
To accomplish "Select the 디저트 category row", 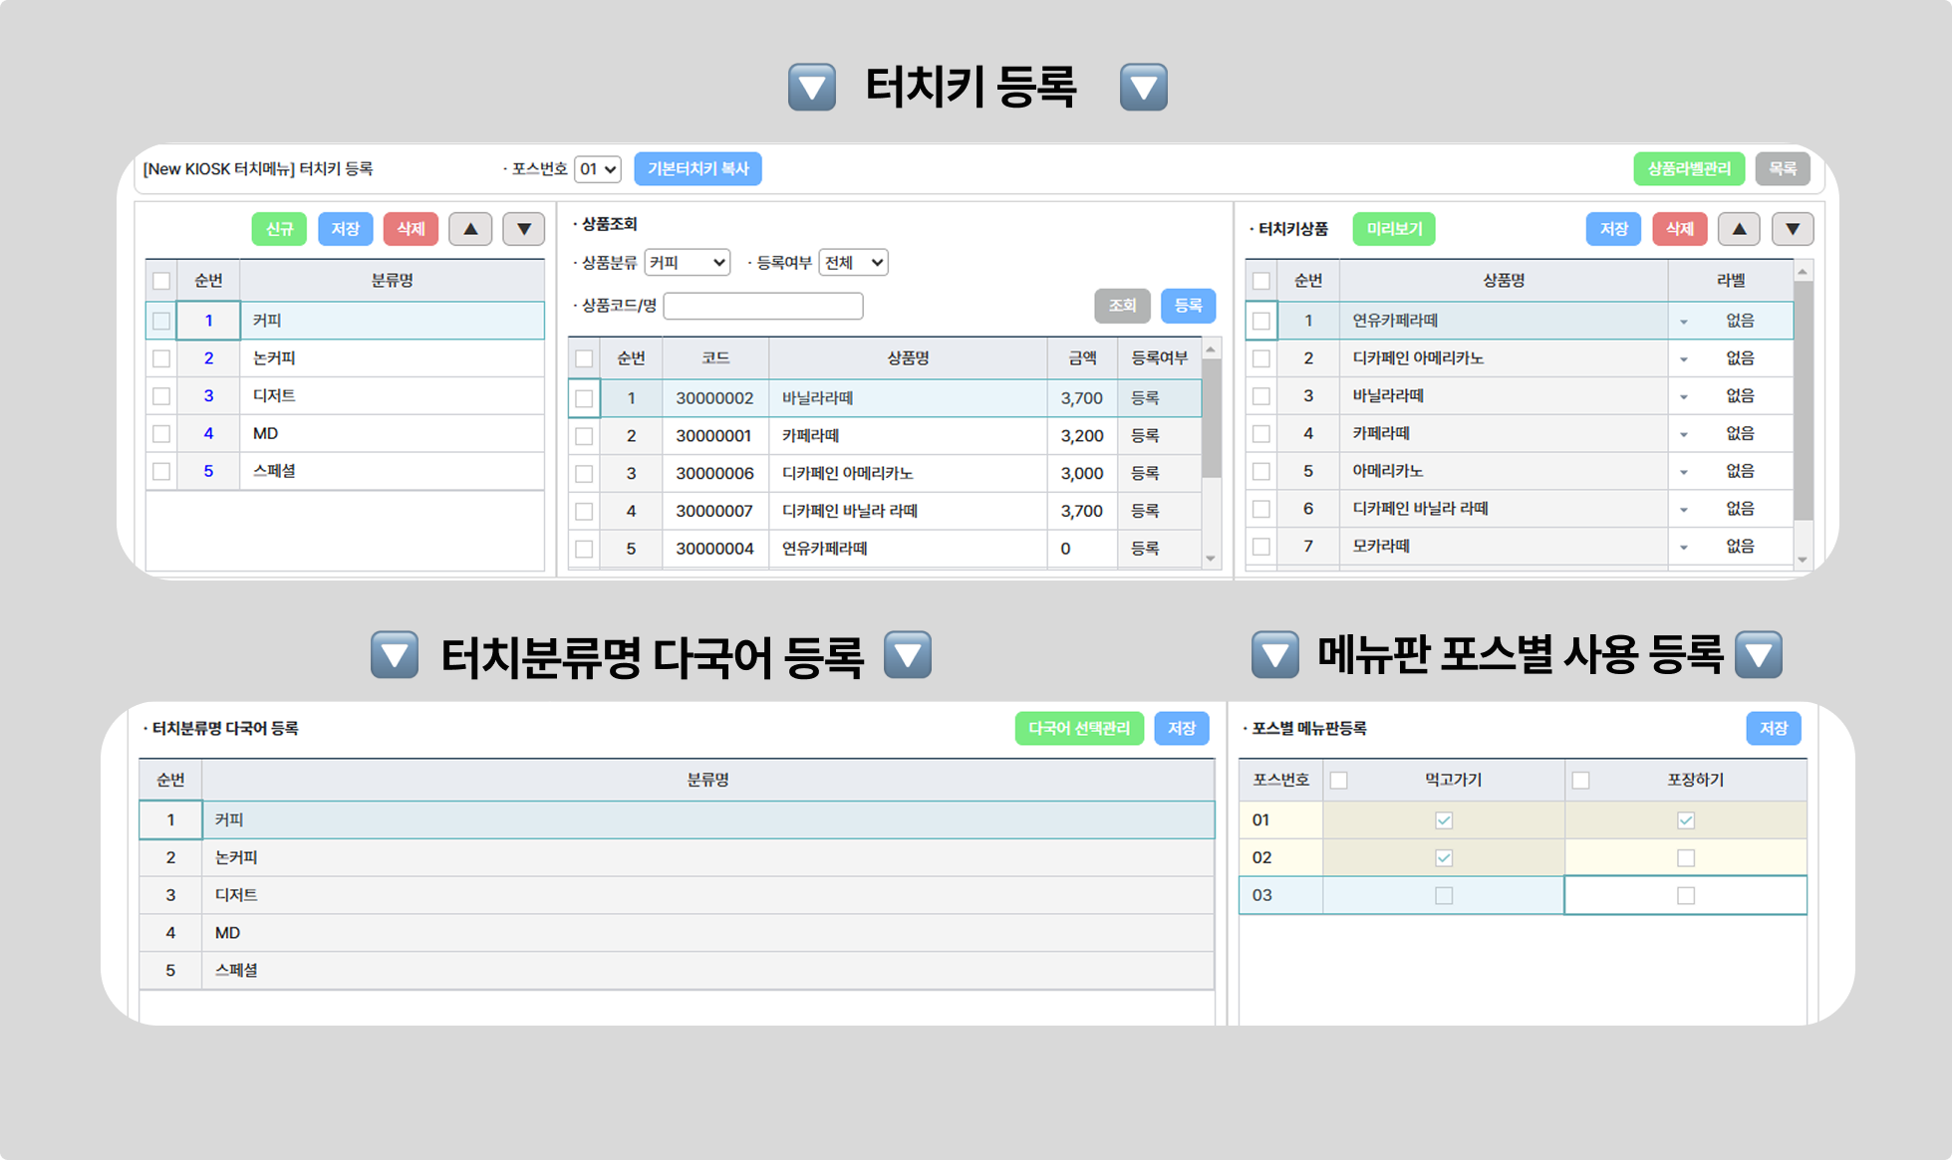I will pos(391,396).
